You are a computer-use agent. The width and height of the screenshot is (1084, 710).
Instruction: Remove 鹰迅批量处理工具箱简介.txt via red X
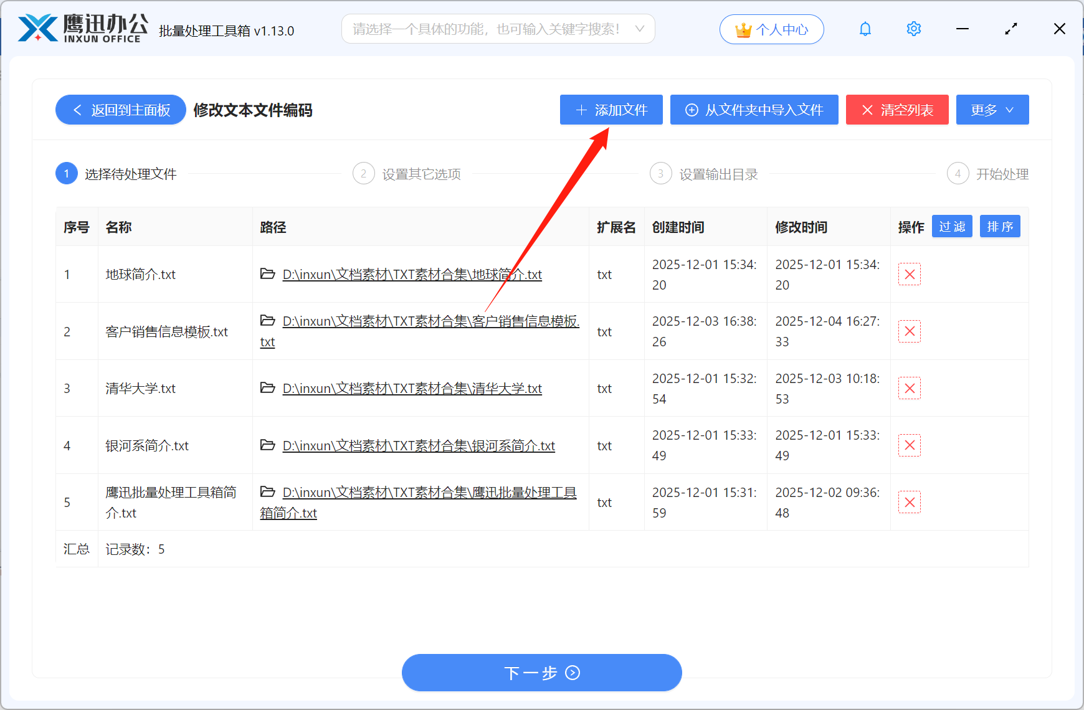pos(909,502)
